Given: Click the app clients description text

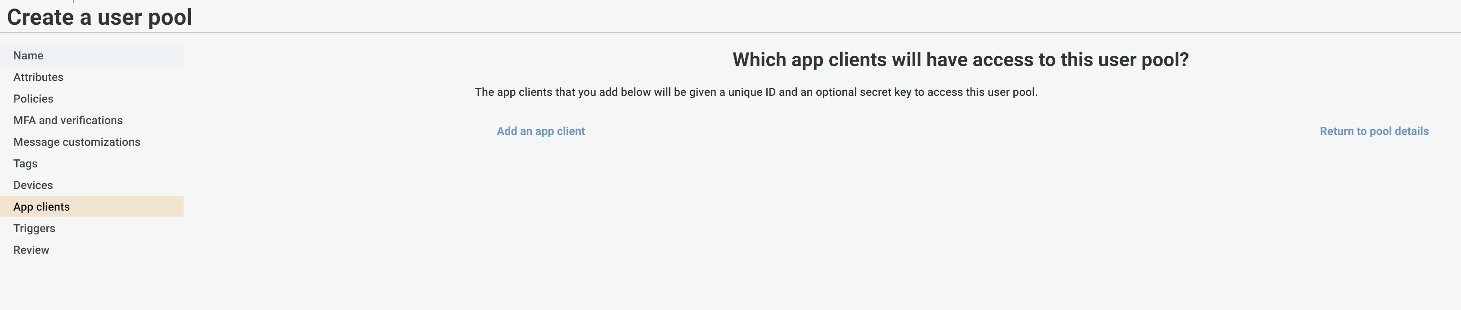Looking at the screenshot, I should click(x=756, y=92).
